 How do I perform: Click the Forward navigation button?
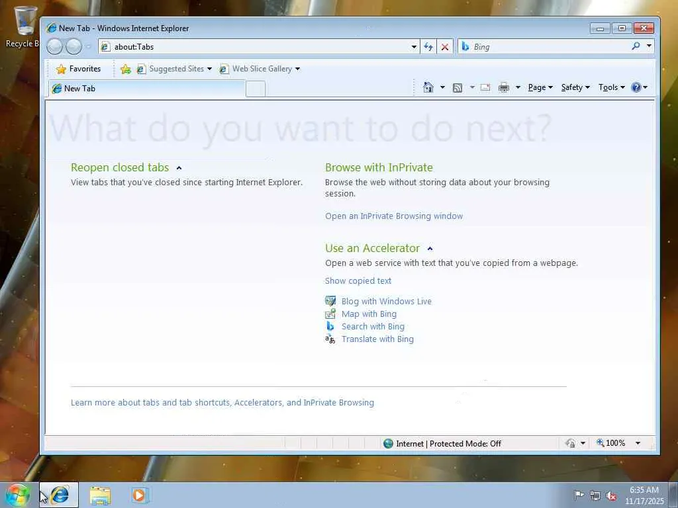click(x=73, y=46)
